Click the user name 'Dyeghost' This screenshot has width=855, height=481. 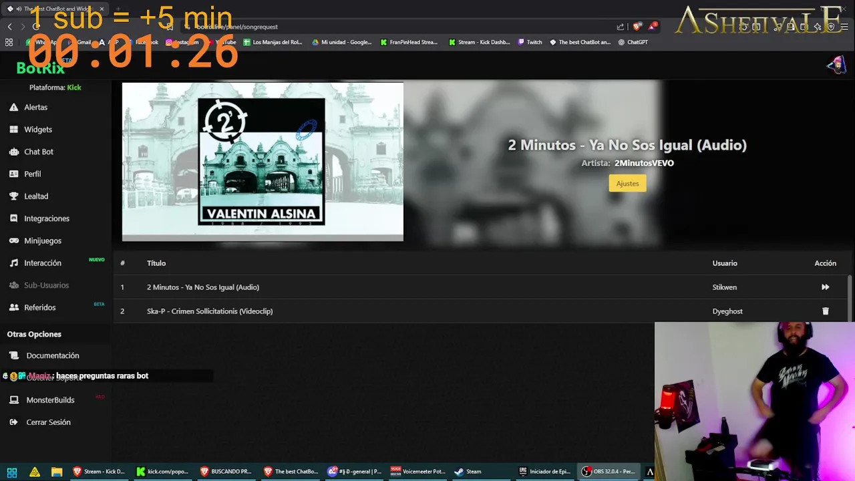click(727, 311)
